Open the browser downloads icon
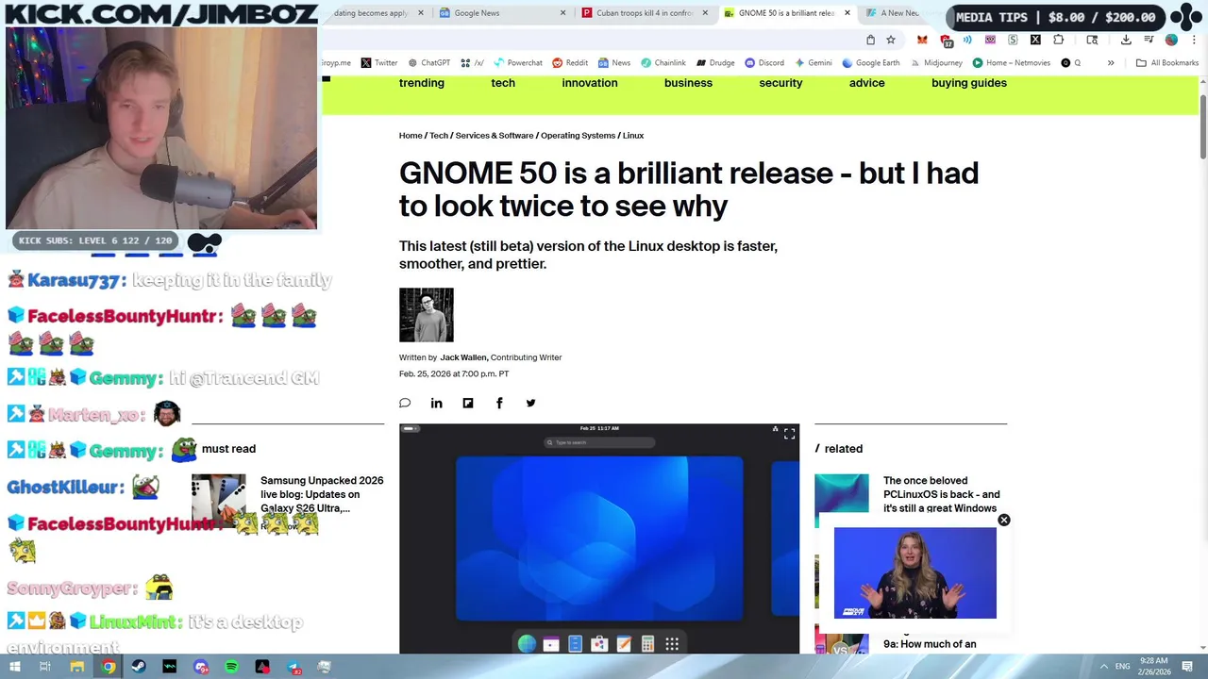This screenshot has width=1208, height=679. coord(1126,40)
